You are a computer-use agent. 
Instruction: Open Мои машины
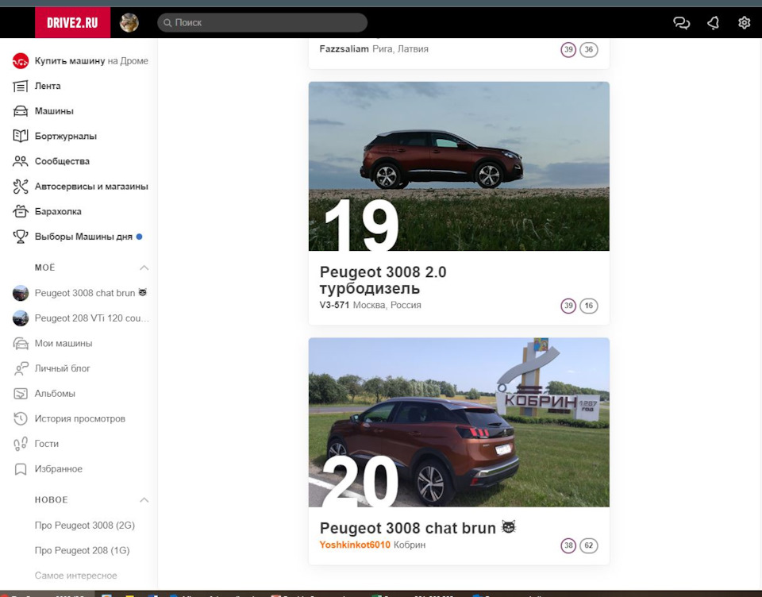63,343
